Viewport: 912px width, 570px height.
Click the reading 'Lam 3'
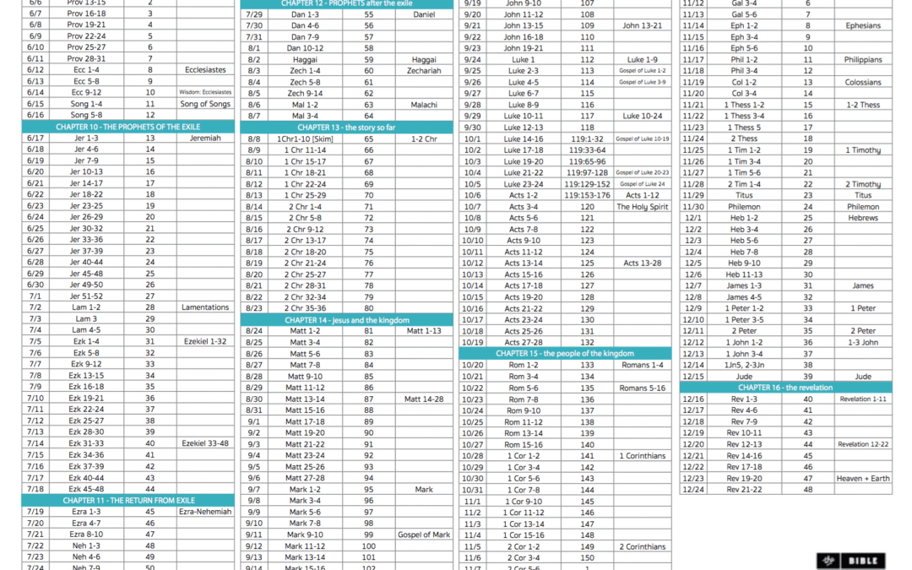[x=86, y=318]
